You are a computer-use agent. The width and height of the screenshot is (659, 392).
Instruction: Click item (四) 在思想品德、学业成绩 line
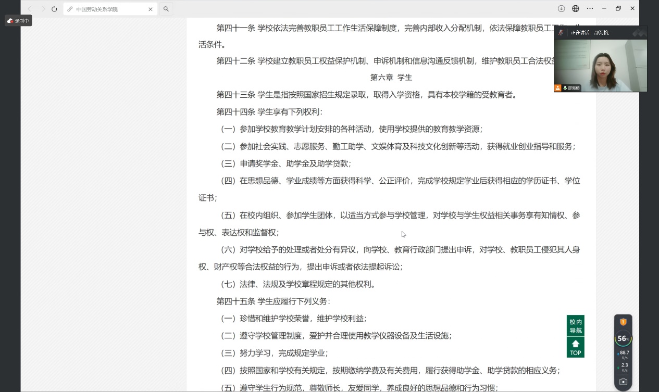(x=401, y=181)
